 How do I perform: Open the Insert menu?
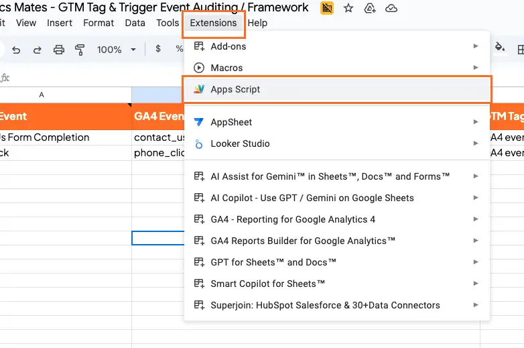click(x=60, y=23)
